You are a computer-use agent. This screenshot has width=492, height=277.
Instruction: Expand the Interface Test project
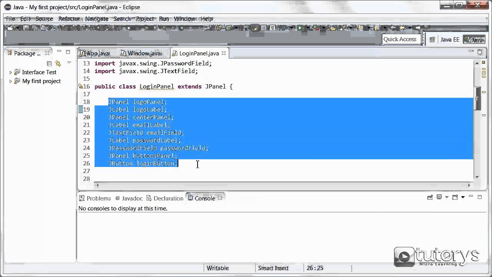pyautogui.click(x=10, y=72)
